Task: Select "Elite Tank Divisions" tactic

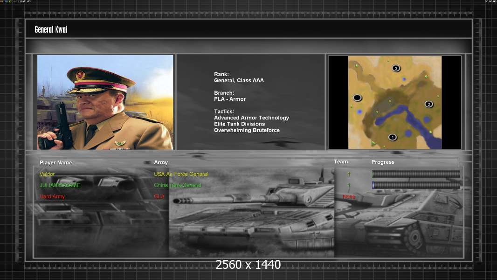Action: coord(239,124)
